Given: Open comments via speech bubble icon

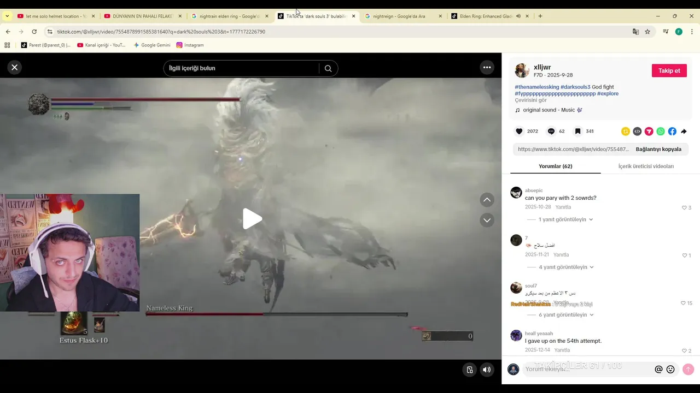Looking at the screenshot, I should (551, 131).
